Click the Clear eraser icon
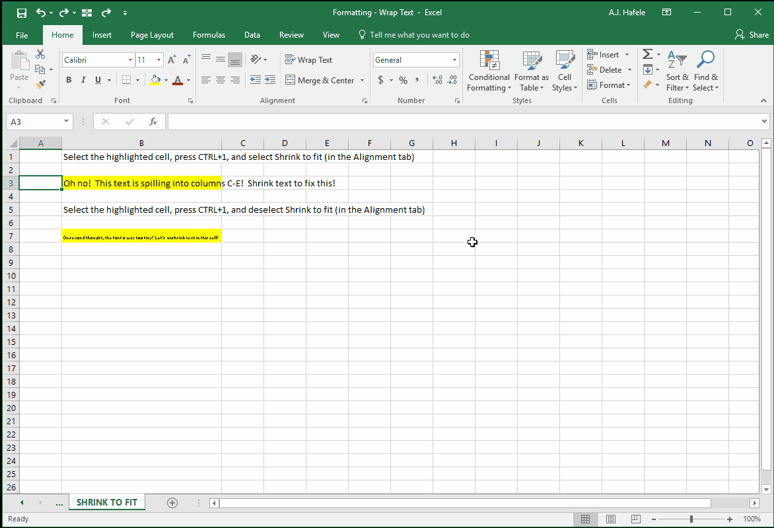 pyautogui.click(x=648, y=85)
